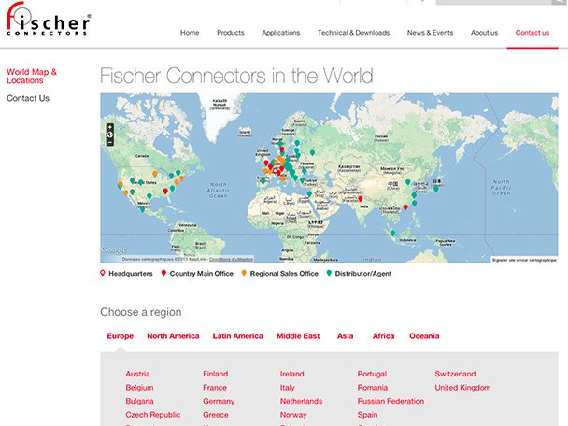This screenshot has width=568, height=426.
Task: Click the Street View pegman icon on map
Action: pyautogui.click(x=110, y=135)
